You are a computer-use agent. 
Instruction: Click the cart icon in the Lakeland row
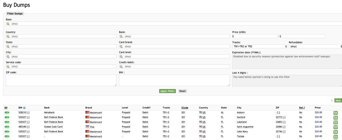(x=336, y=122)
